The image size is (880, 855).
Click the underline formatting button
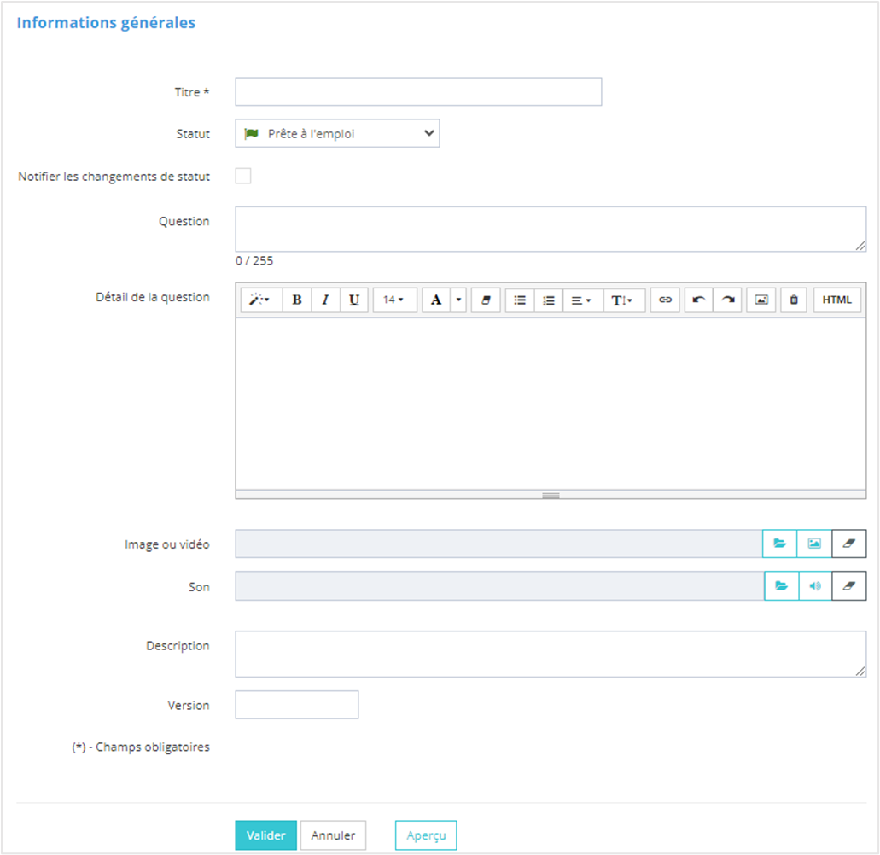coord(354,300)
